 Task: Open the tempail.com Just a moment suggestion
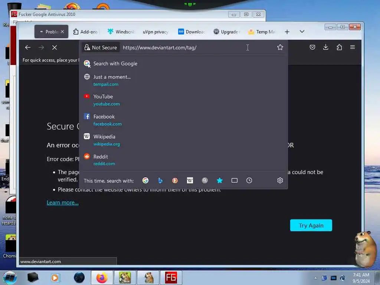[x=183, y=81]
